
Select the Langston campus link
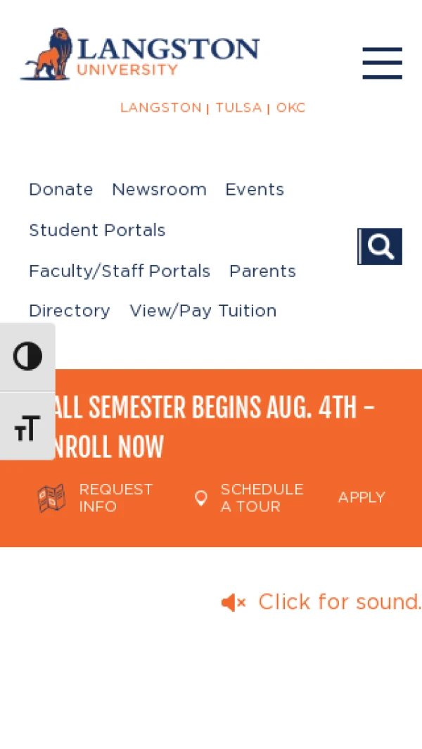pos(161,108)
